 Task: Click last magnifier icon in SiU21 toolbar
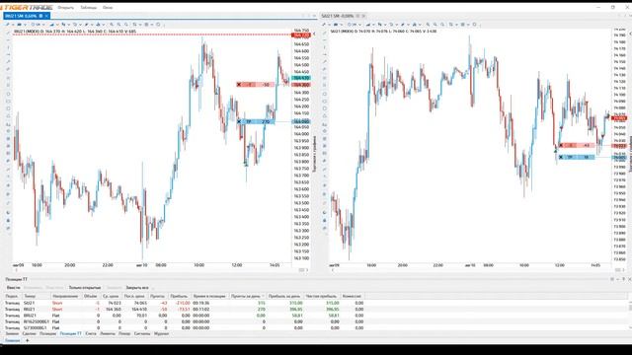click(x=442, y=25)
